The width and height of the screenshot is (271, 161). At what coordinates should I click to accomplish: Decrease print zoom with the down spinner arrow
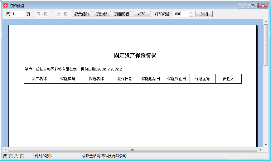click(191, 15)
